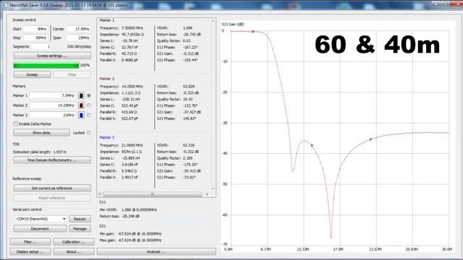Image resolution: width=463 pixels, height=260 pixels.
Task: Click up arrow of marker panel scrollbar
Action: coord(213,21)
